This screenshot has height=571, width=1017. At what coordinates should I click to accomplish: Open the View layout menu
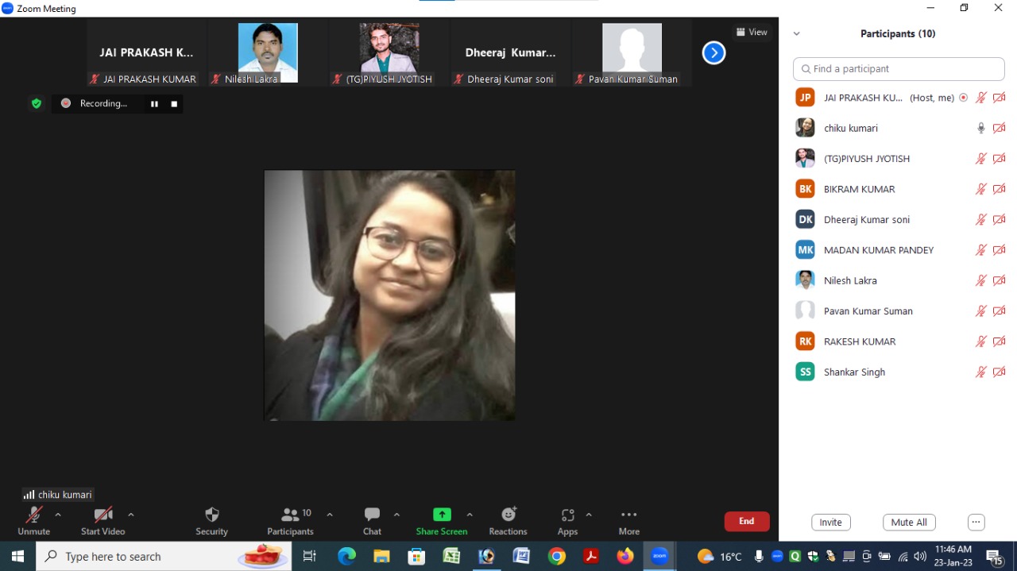pyautogui.click(x=752, y=33)
